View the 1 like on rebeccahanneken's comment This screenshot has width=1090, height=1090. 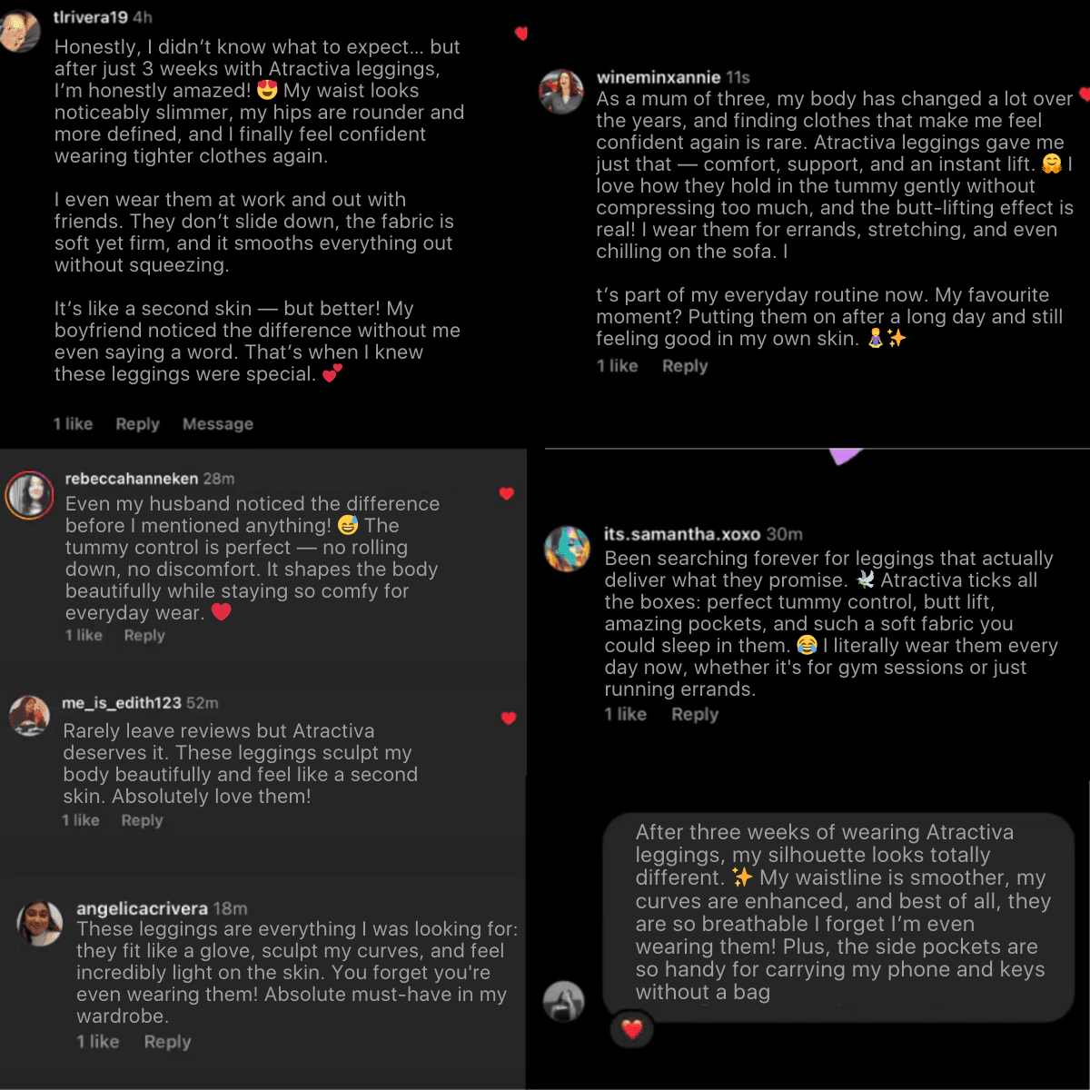(84, 635)
